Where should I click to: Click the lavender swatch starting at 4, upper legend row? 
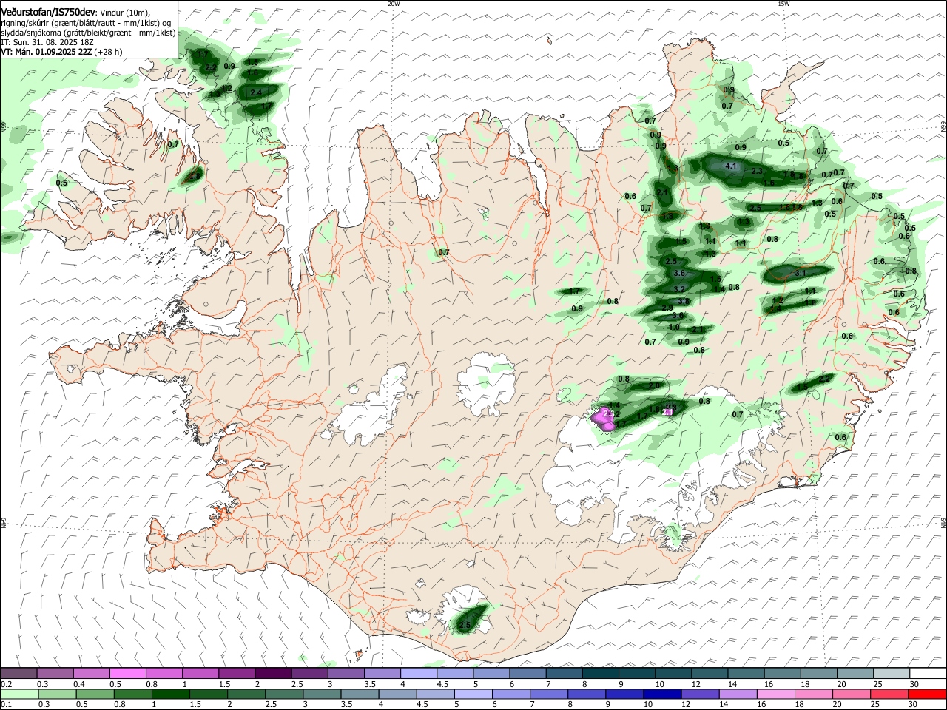point(419,673)
